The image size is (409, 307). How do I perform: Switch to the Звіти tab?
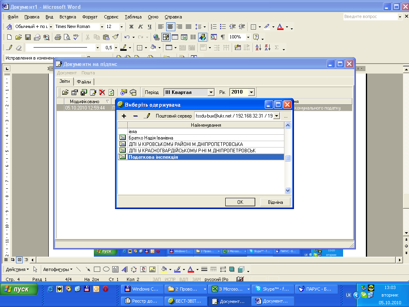(x=64, y=81)
